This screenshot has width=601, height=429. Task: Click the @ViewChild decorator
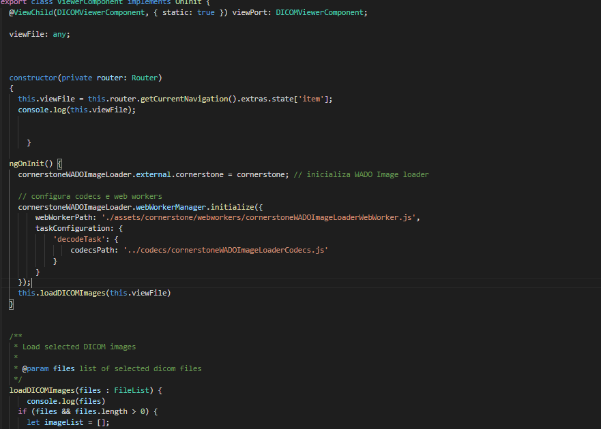(31, 12)
